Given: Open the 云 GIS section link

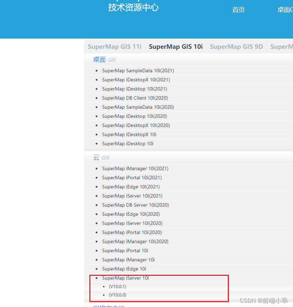Looking at the screenshot, I should (96, 158).
